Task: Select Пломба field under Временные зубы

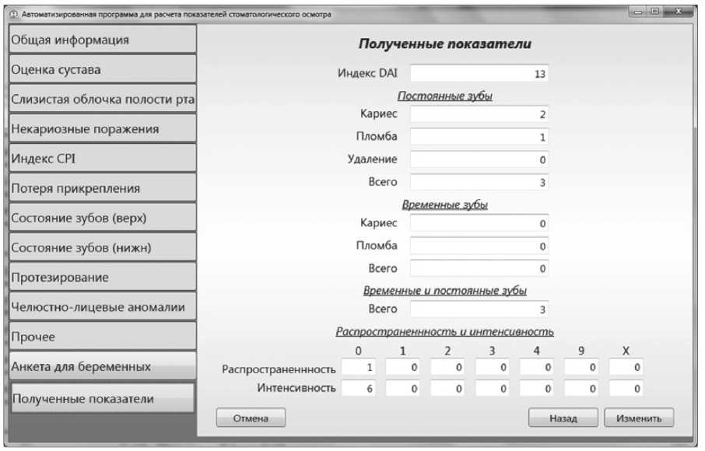Action: coord(479,246)
